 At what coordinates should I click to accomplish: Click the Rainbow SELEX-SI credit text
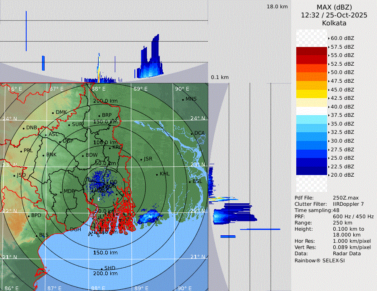(x=320, y=260)
